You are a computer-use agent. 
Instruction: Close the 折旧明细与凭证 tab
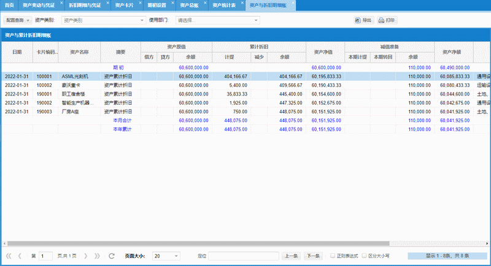click(108, 3)
